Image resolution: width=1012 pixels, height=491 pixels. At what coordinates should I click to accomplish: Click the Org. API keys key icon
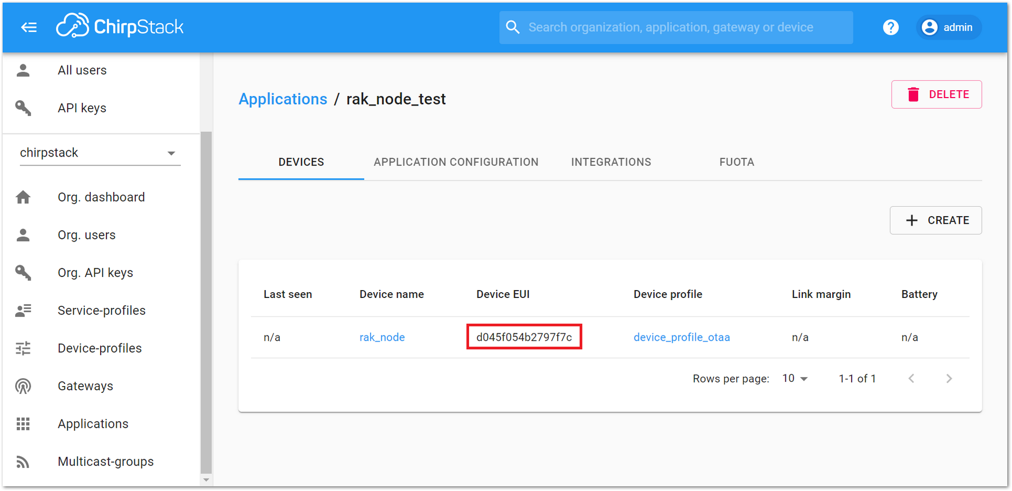pos(23,273)
